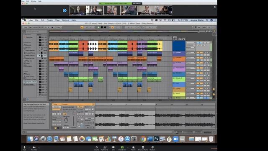Open Google Chrome from the Dock
268x151 pixels.
click(x=143, y=139)
